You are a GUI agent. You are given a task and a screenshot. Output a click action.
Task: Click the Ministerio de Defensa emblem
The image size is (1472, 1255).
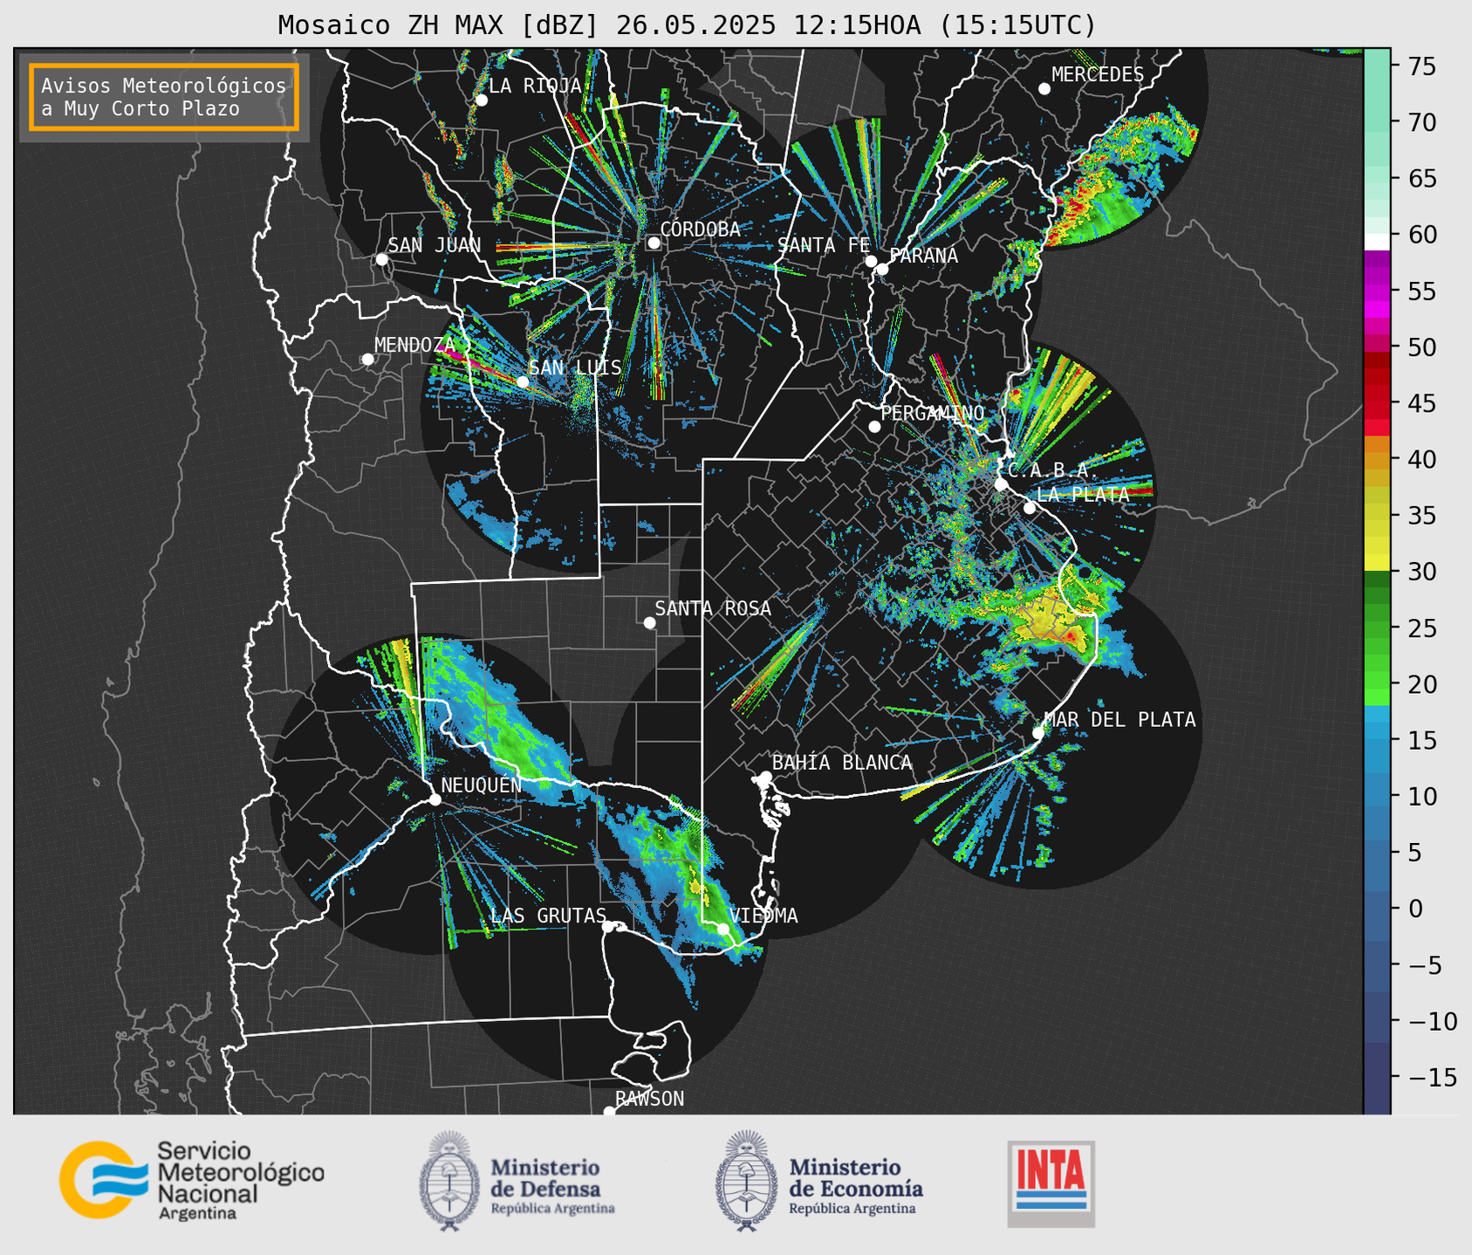(449, 1181)
